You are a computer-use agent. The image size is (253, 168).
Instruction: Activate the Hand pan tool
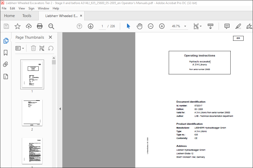coord(139,26)
